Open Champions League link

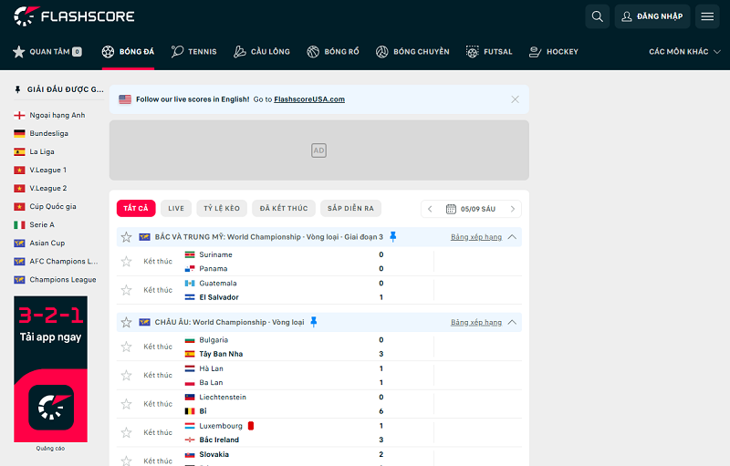click(x=55, y=279)
